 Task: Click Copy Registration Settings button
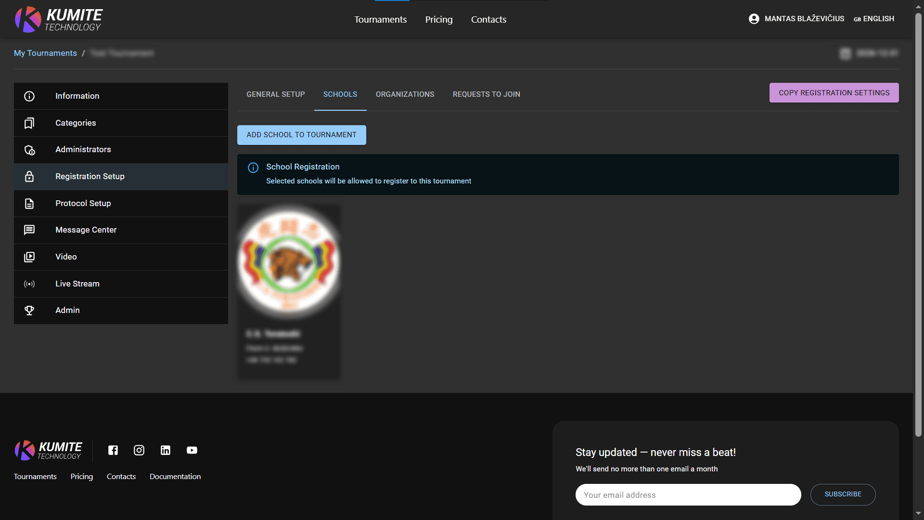(834, 93)
